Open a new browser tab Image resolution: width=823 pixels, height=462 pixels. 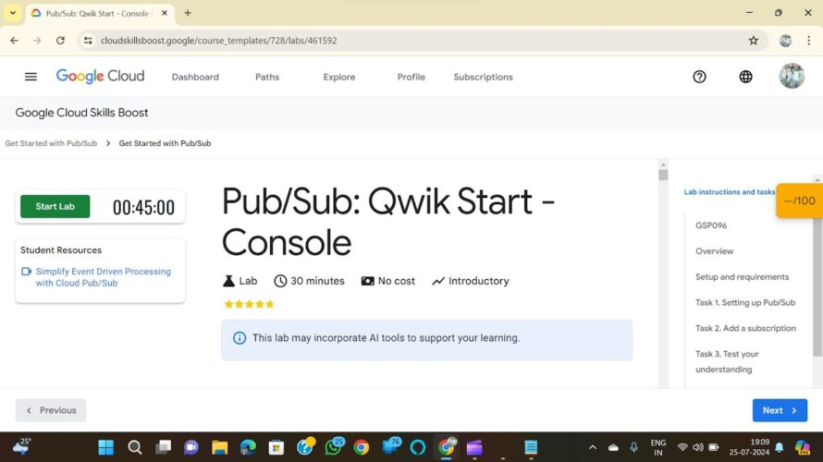188,13
